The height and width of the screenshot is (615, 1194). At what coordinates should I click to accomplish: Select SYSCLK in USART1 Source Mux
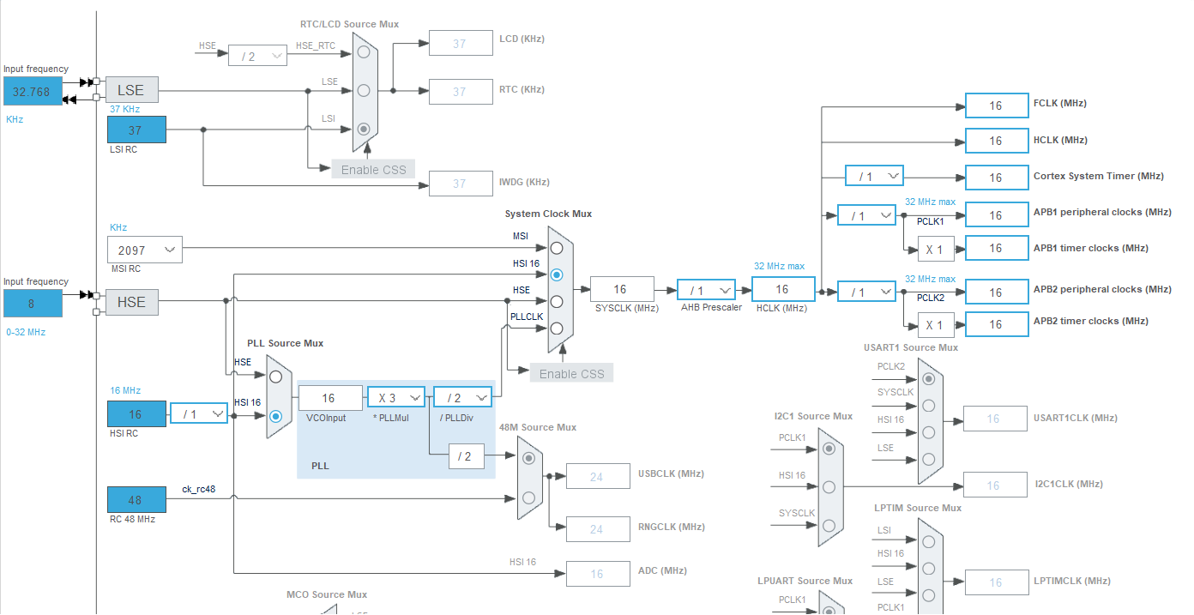point(928,405)
